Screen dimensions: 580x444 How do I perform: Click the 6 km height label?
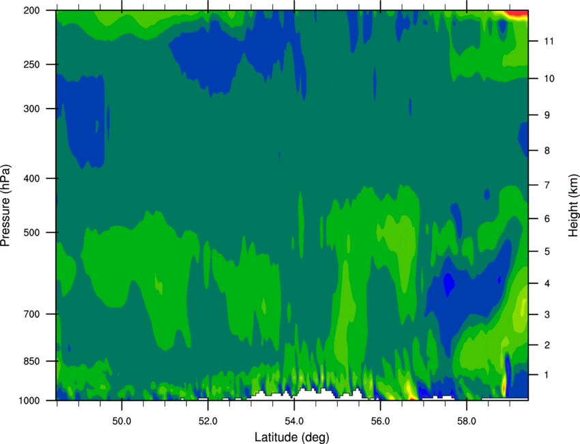pos(547,219)
